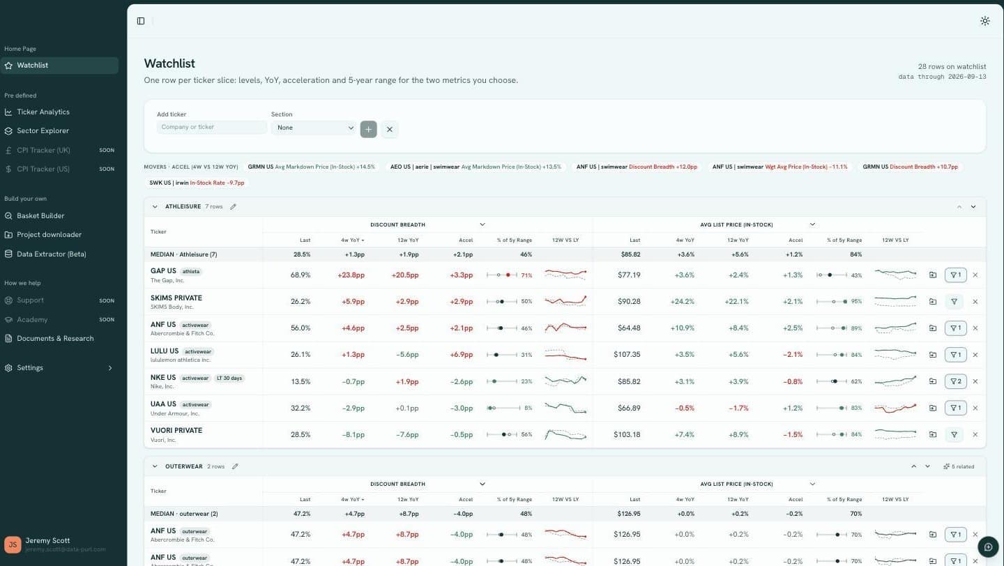
Task: Show Outerwear 5 related tickers
Action: 959,466
